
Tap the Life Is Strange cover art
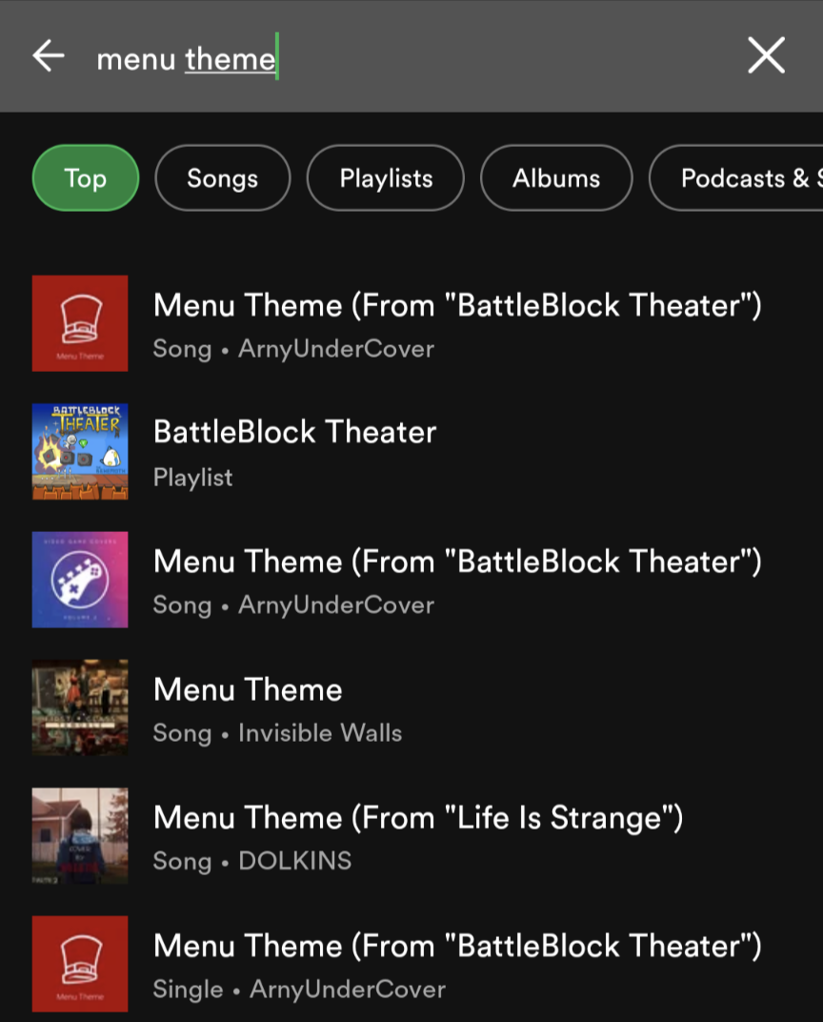coord(80,835)
